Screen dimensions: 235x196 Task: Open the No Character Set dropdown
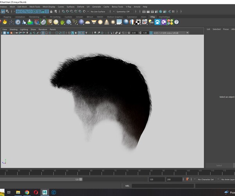coord(206,180)
